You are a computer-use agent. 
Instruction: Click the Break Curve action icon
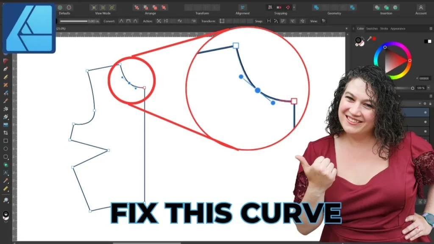[159, 21]
